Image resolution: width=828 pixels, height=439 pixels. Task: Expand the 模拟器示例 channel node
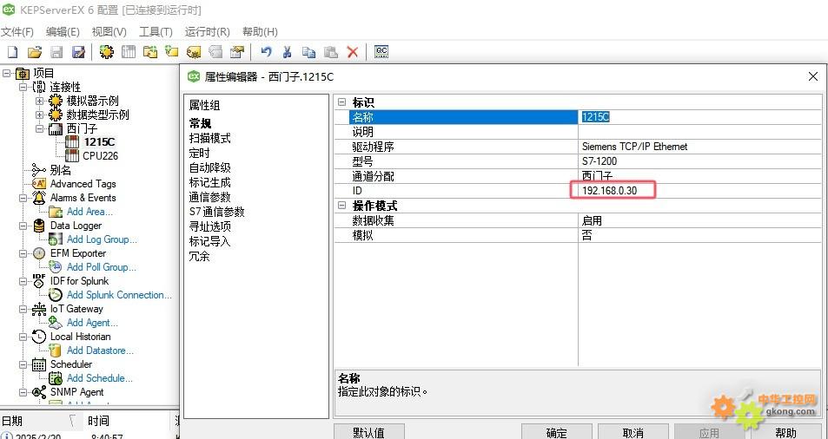pos(40,101)
